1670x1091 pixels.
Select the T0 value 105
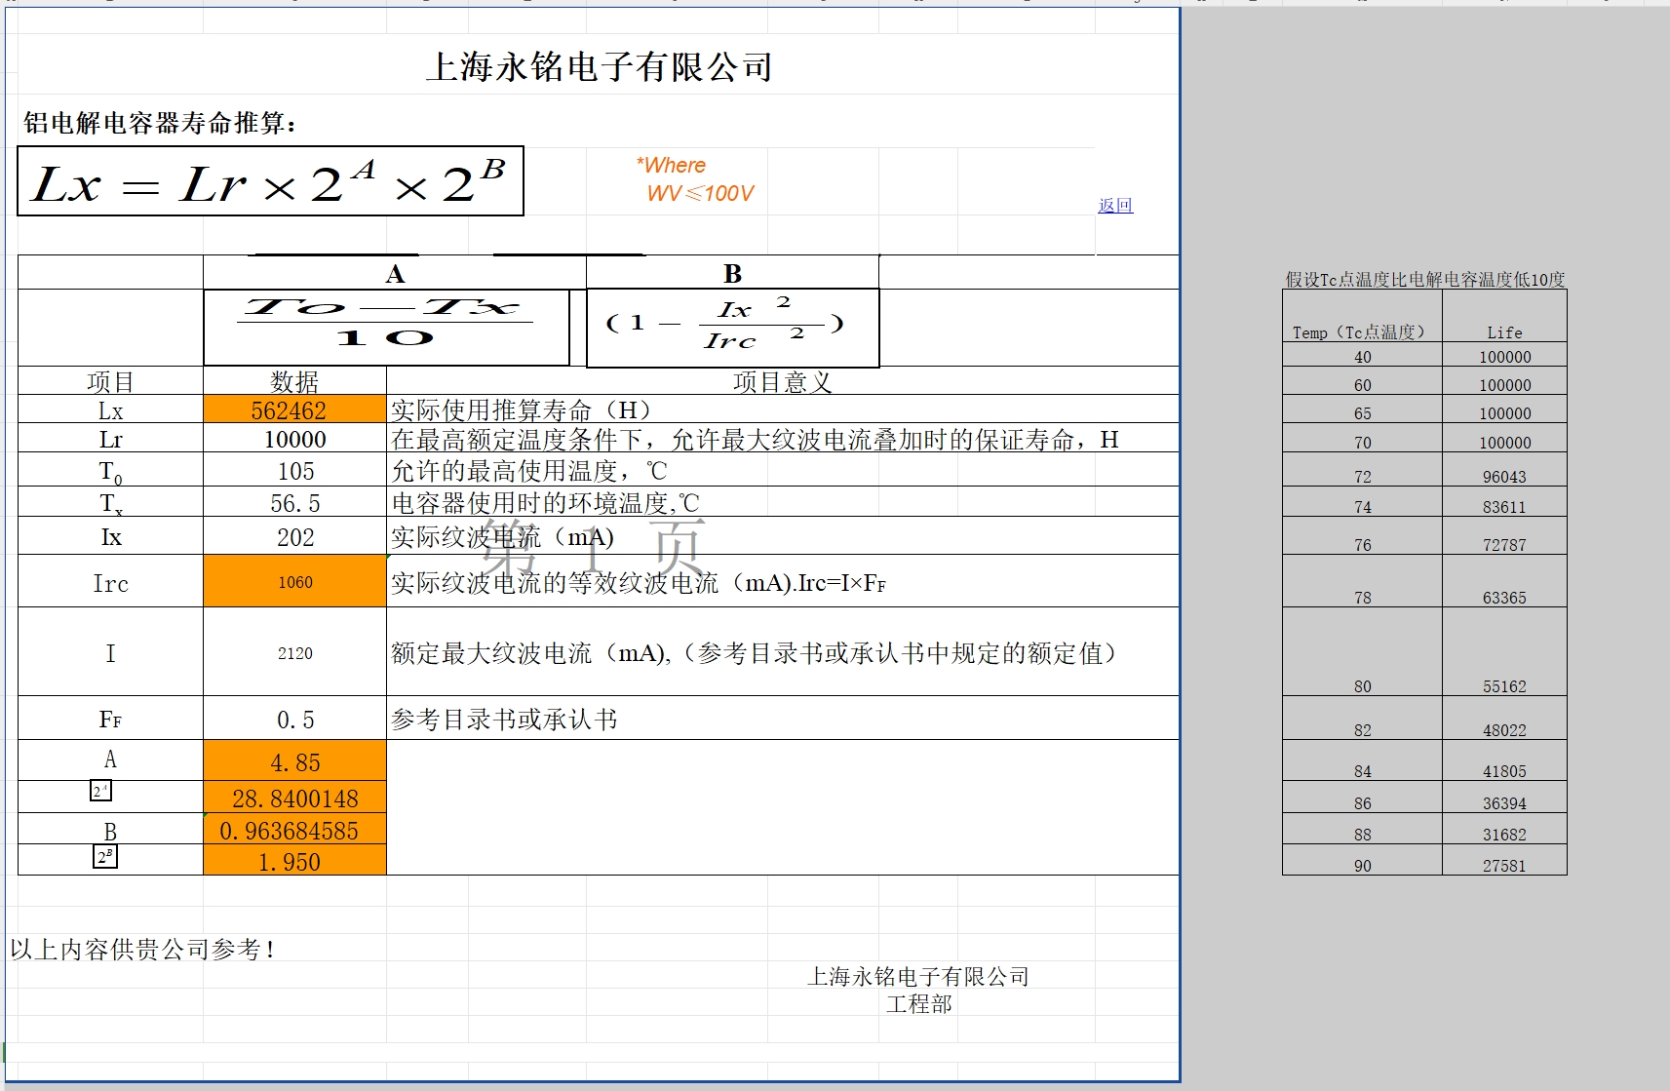coord(294,471)
